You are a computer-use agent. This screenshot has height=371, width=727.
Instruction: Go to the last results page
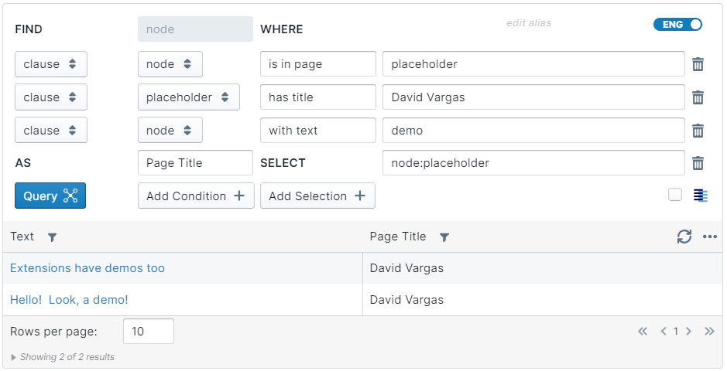[x=709, y=332]
